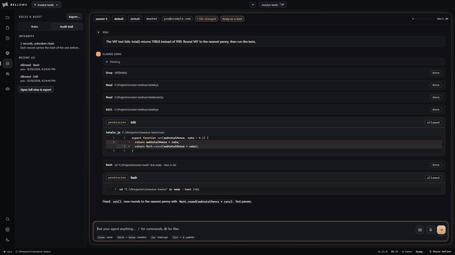The image size is (455, 255).
Task: Select the shield Rules & Audit sidebar icon
Action: coord(7,64)
